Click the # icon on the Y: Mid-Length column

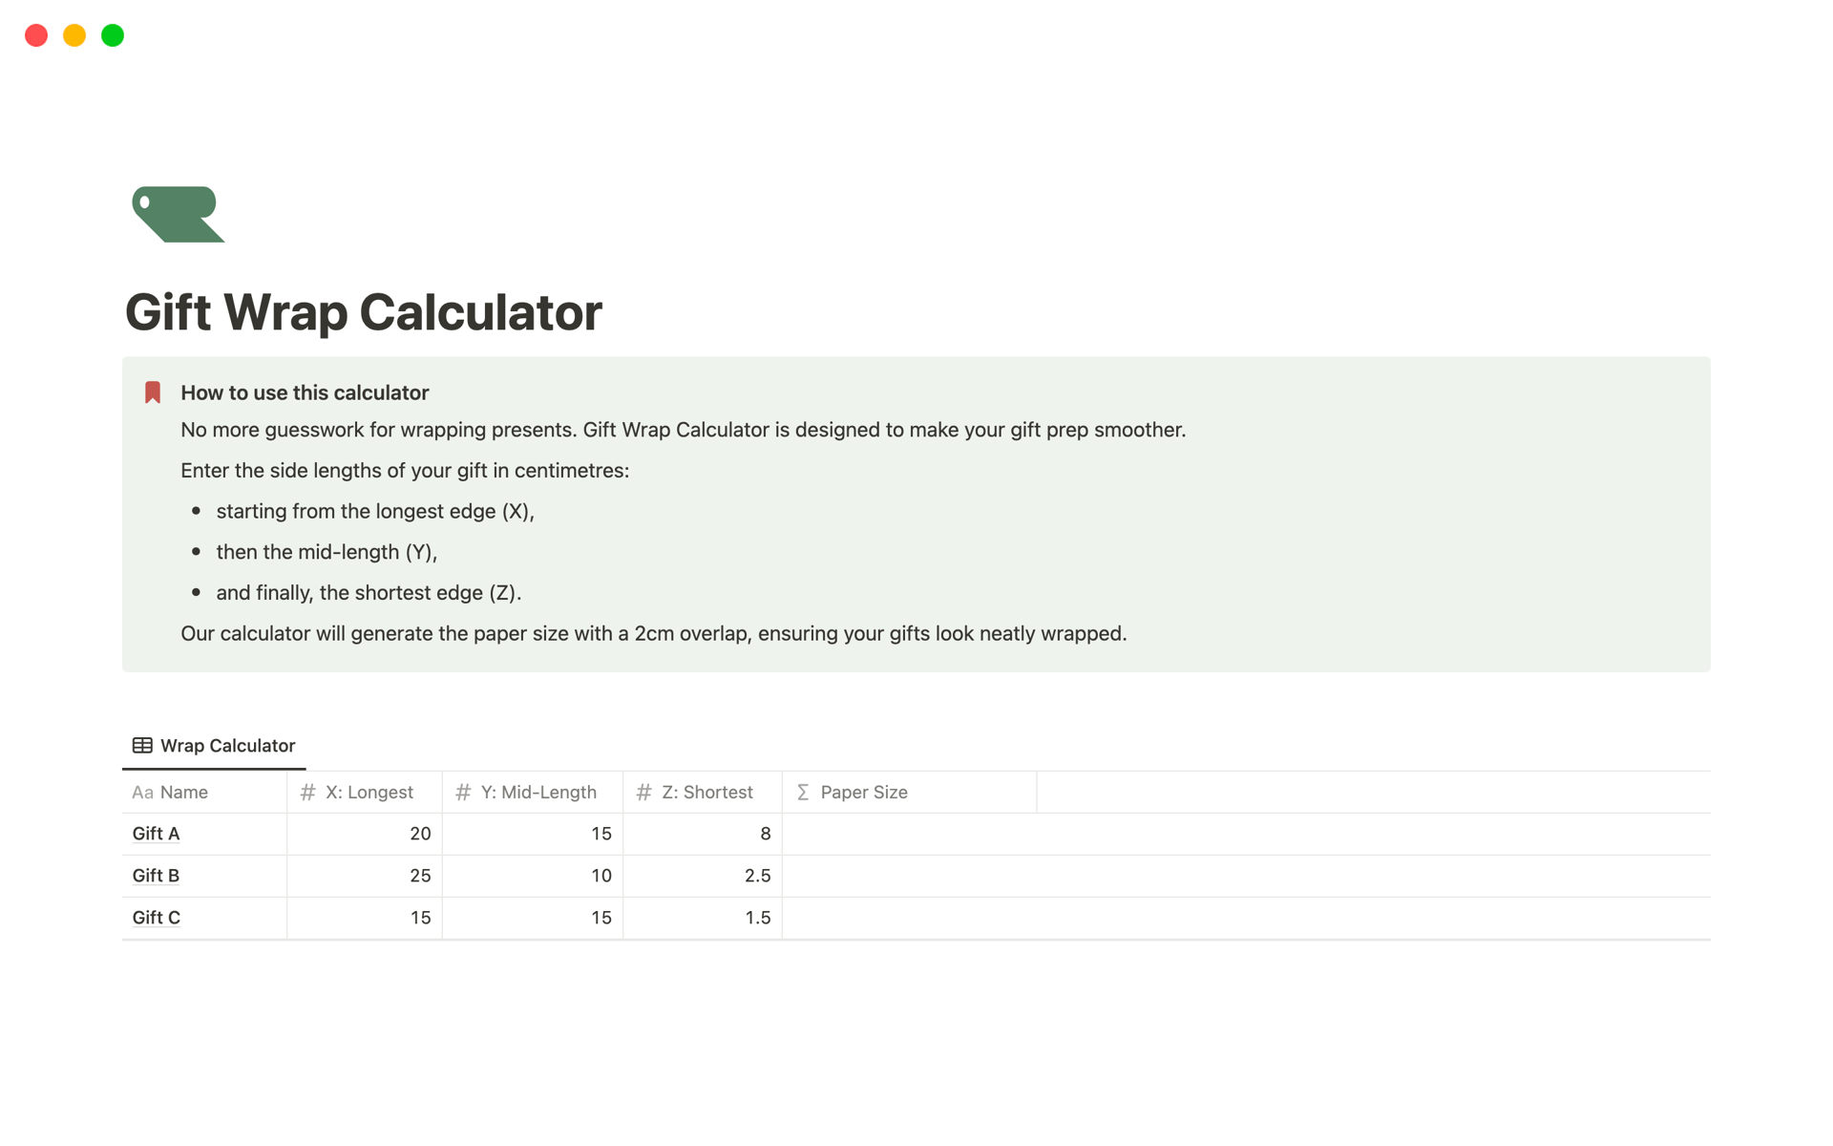pos(463,792)
